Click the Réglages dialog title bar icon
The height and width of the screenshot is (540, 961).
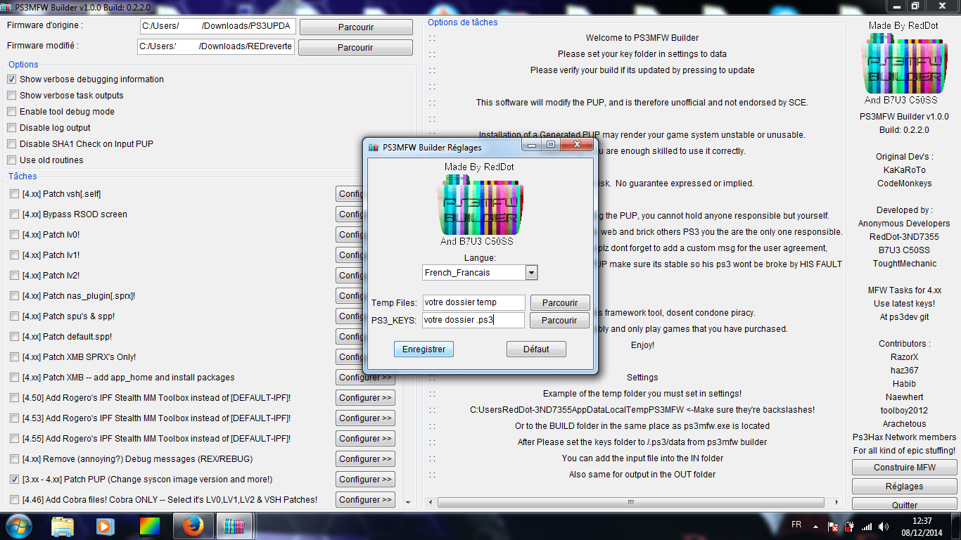[x=374, y=148]
